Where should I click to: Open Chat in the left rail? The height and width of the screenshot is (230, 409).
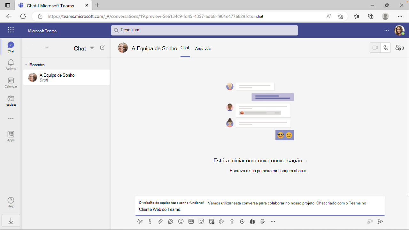[11, 47]
